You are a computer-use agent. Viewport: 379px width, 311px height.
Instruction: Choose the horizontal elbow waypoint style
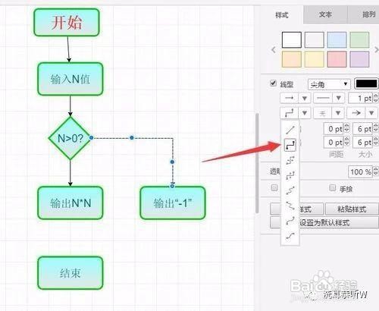pyautogui.click(x=290, y=160)
